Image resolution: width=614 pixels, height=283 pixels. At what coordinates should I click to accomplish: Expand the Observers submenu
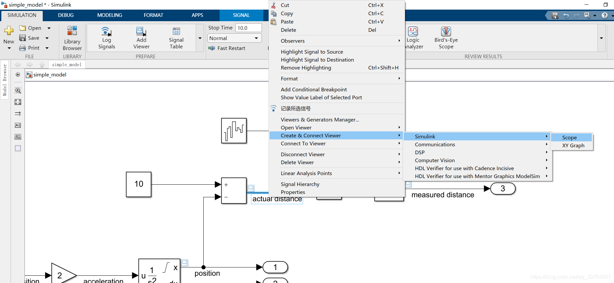[337, 41]
